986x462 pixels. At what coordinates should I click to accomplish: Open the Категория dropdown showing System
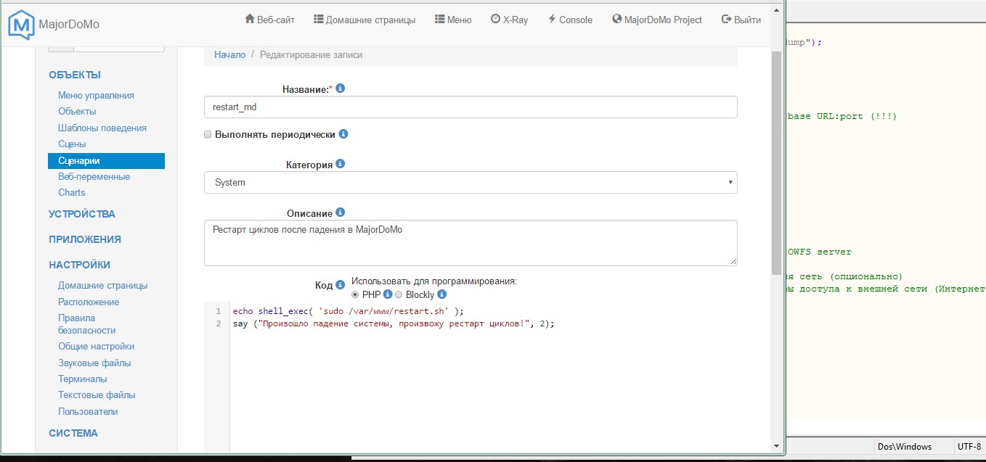[x=470, y=183]
